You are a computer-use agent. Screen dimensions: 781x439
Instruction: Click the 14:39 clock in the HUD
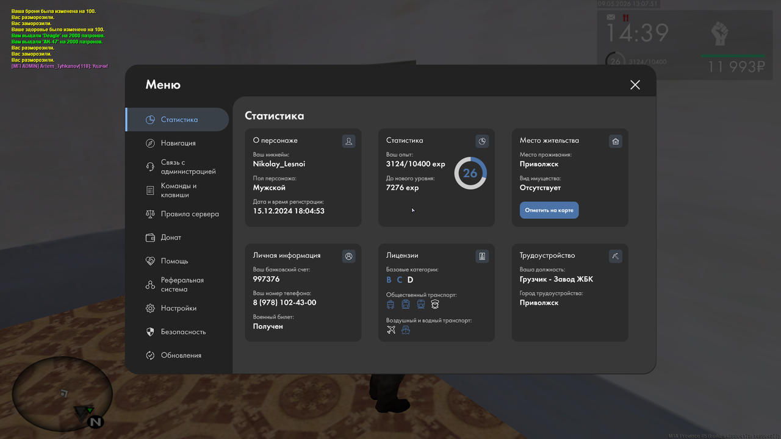[636, 33]
